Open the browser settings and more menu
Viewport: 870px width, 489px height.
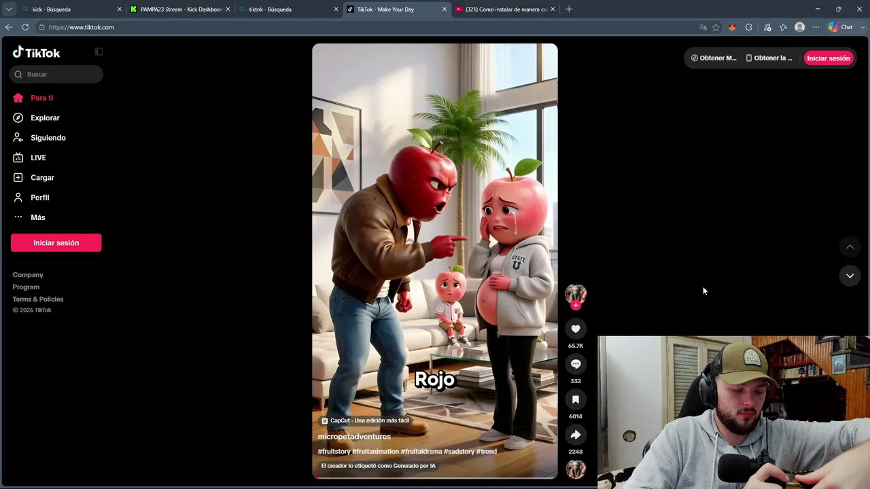point(816,27)
